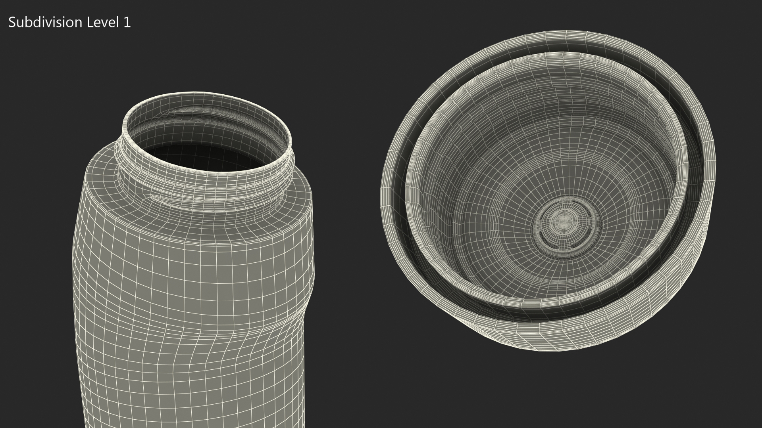This screenshot has height=428, width=762.
Task: Click the Subdivision Level 1 label
Action: point(69,23)
